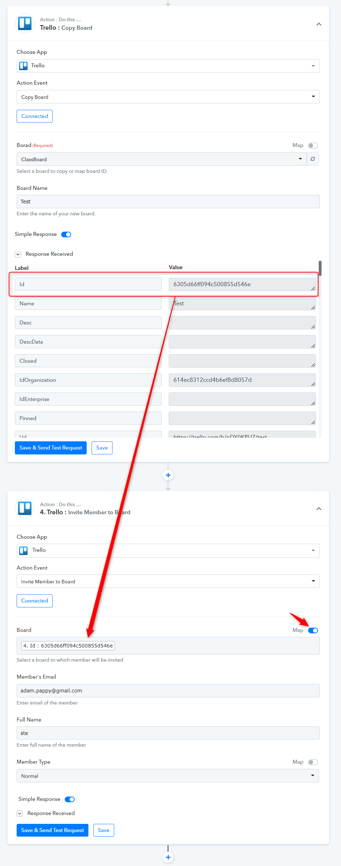Open Action Event dropdown showing Invite Member to Board
This screenshot has width=341, height=866.
coord(168,581)
